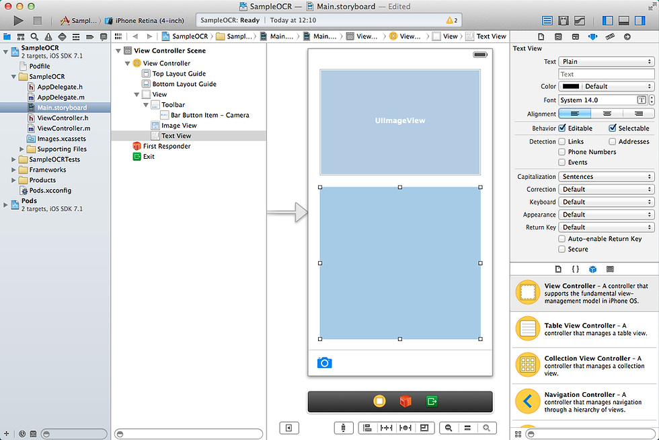Show the Code Snippet library

(576, 269)
